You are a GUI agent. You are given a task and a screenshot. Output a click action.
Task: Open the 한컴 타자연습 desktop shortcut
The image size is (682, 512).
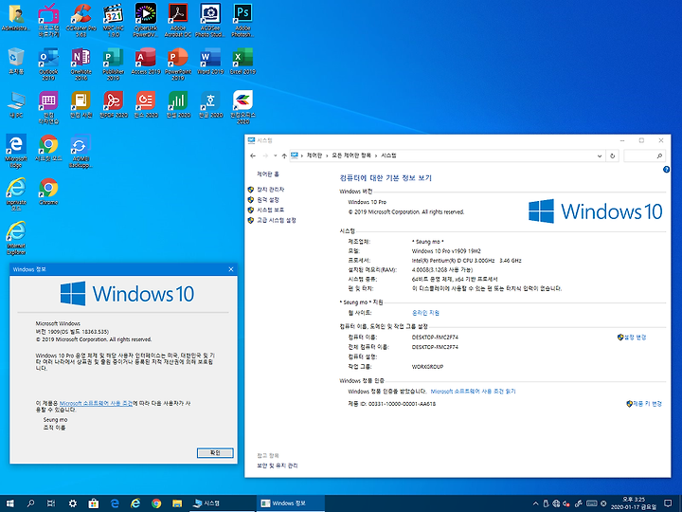point(48,107)
